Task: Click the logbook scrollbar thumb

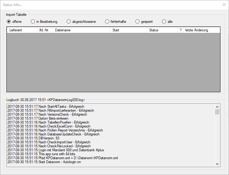Action: click(217, 112)
